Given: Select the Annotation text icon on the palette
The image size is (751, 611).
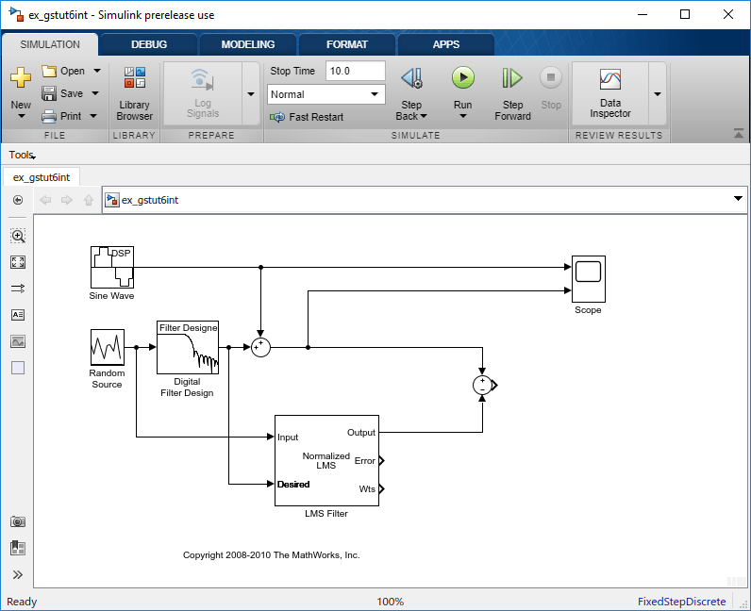Looking at the screenshot, I should point(18,315).
